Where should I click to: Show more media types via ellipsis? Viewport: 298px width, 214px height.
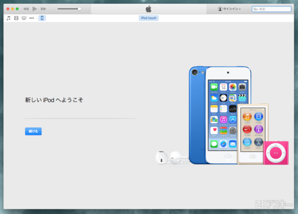pyautogui.click(x=32, y=18)
